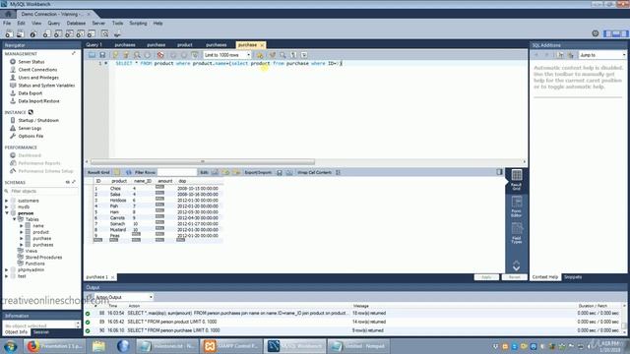
Task: Expand purchases table node
Action: point(22,245)
